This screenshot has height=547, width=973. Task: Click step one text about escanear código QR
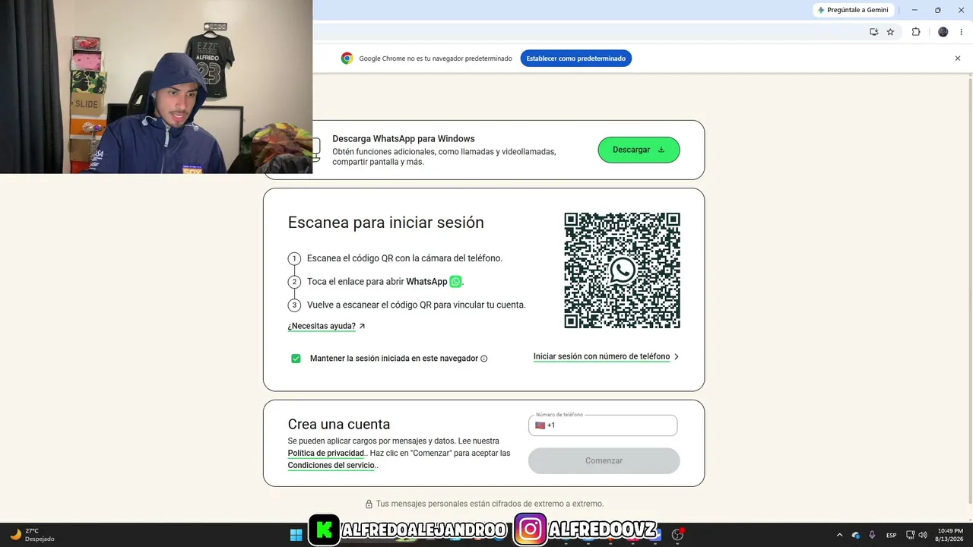tap(404, 258)
